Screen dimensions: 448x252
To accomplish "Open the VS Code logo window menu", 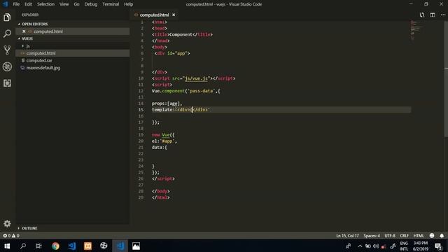I will 5,4.
